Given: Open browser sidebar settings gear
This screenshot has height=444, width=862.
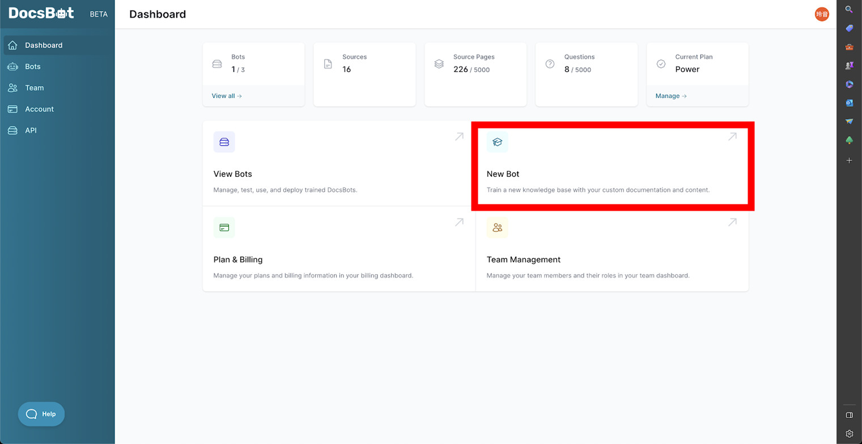Looking at the screenshot, I should point(849,434).
